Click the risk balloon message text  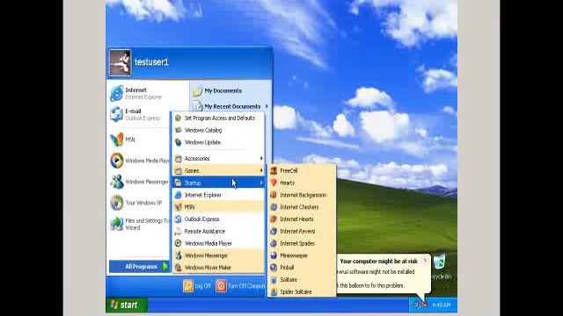point(376,279)
